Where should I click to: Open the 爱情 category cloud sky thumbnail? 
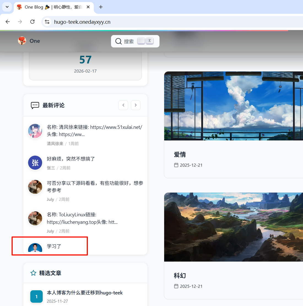233,106
